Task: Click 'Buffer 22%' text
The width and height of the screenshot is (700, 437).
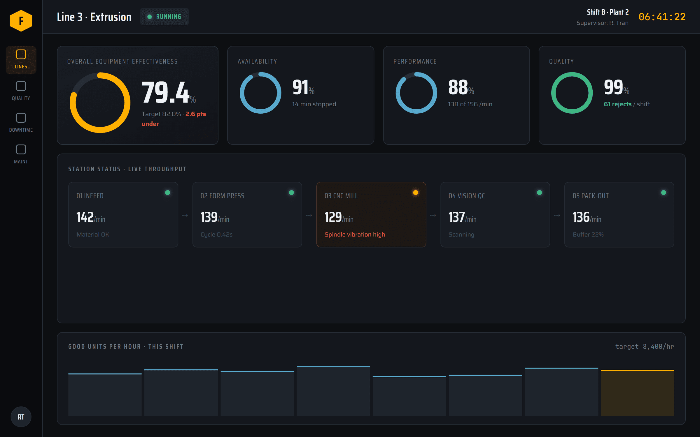Action: (x=588, y=235)
